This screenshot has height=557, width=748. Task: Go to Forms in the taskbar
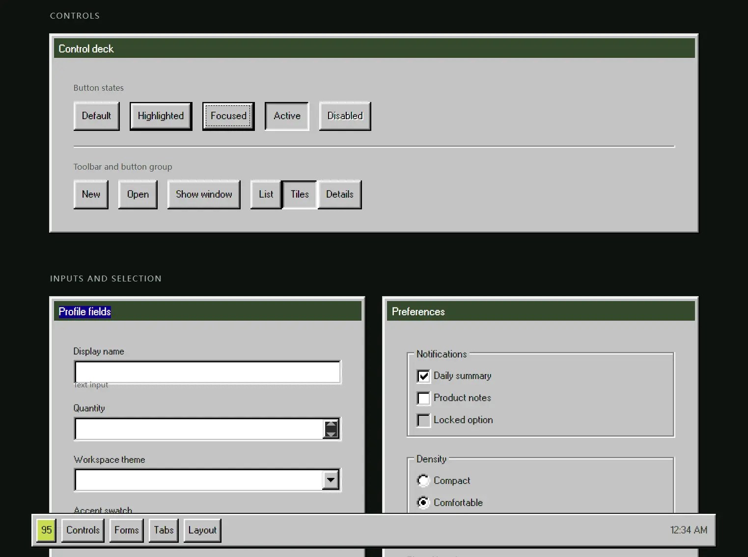127,531
